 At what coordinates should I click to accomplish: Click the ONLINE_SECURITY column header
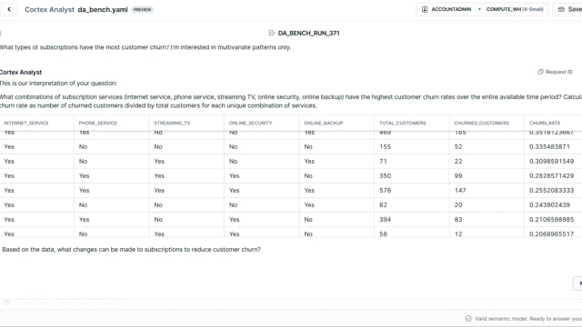(250, 123)
